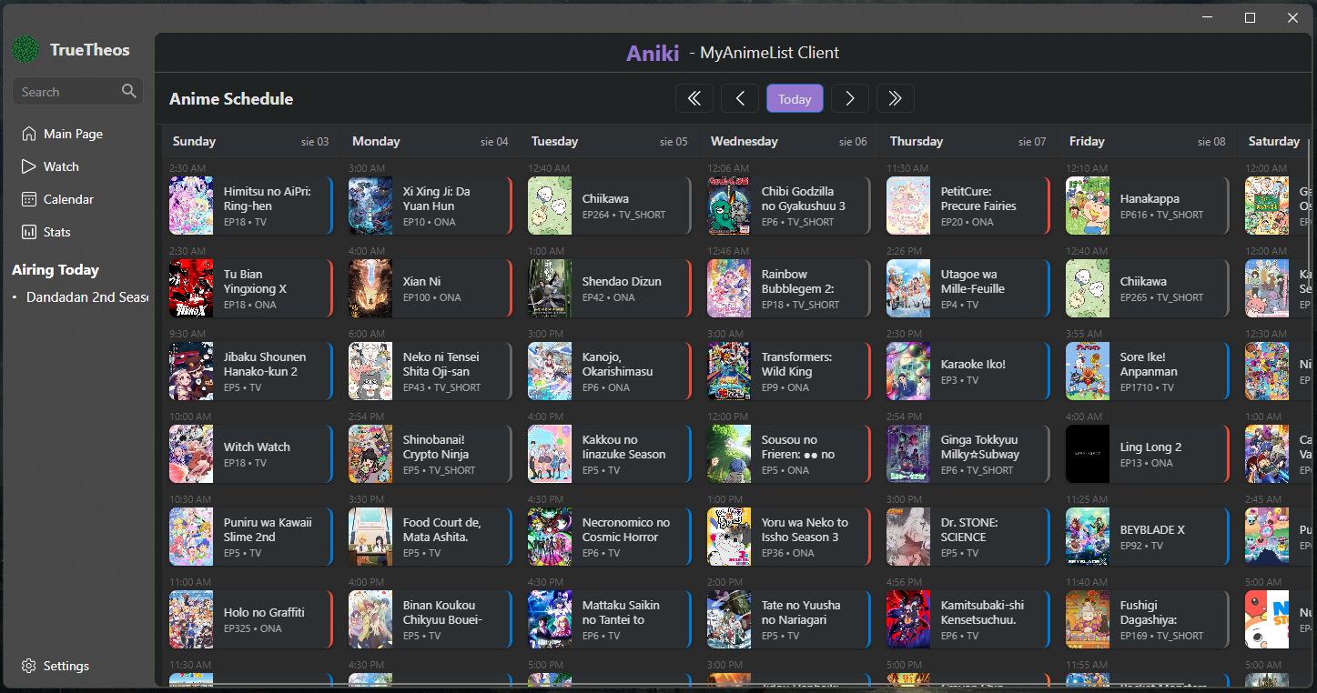Open Kamitsubaki-shi Kensetsuchuu thumbnail

pyautogui.click(x=908, y=619)
